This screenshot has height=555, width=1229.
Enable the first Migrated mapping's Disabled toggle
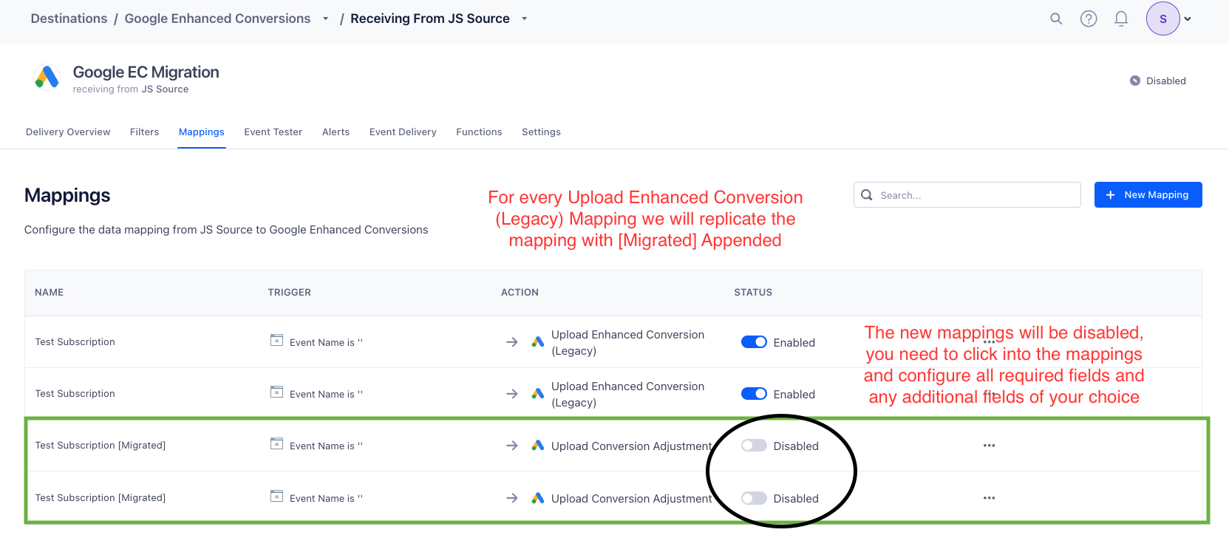[754, 446]
